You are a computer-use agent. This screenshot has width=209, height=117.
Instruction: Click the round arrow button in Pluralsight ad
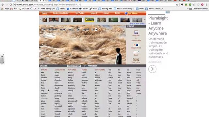coord(152,69)
